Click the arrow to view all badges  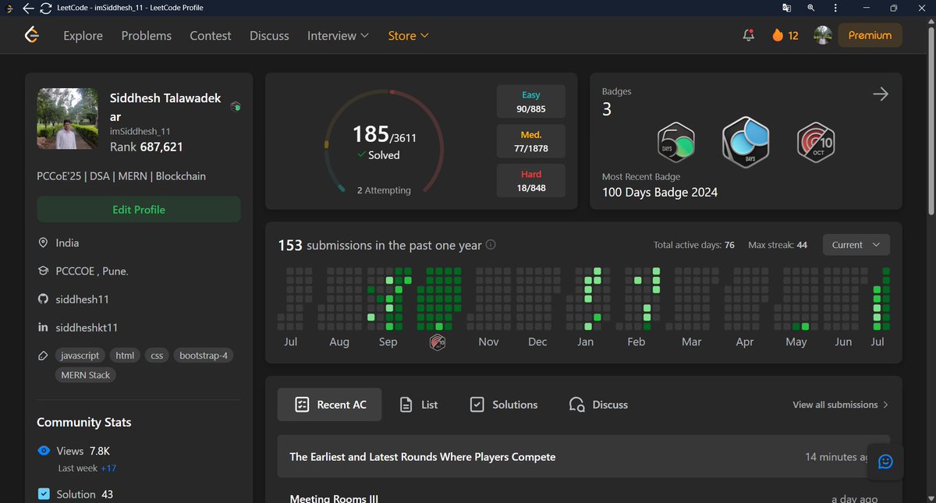click(880, 94)
